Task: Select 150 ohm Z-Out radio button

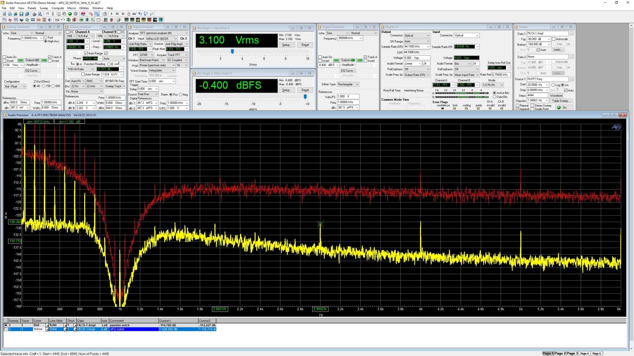Action: [x=44, y=86]
